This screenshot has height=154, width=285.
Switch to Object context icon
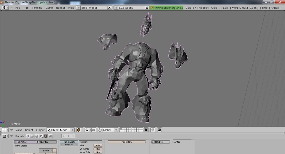(x=41, y=136)
